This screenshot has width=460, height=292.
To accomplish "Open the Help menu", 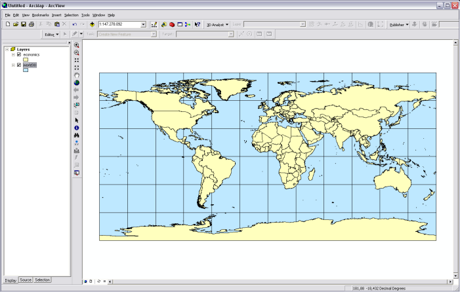I will (x=111, y=15).
